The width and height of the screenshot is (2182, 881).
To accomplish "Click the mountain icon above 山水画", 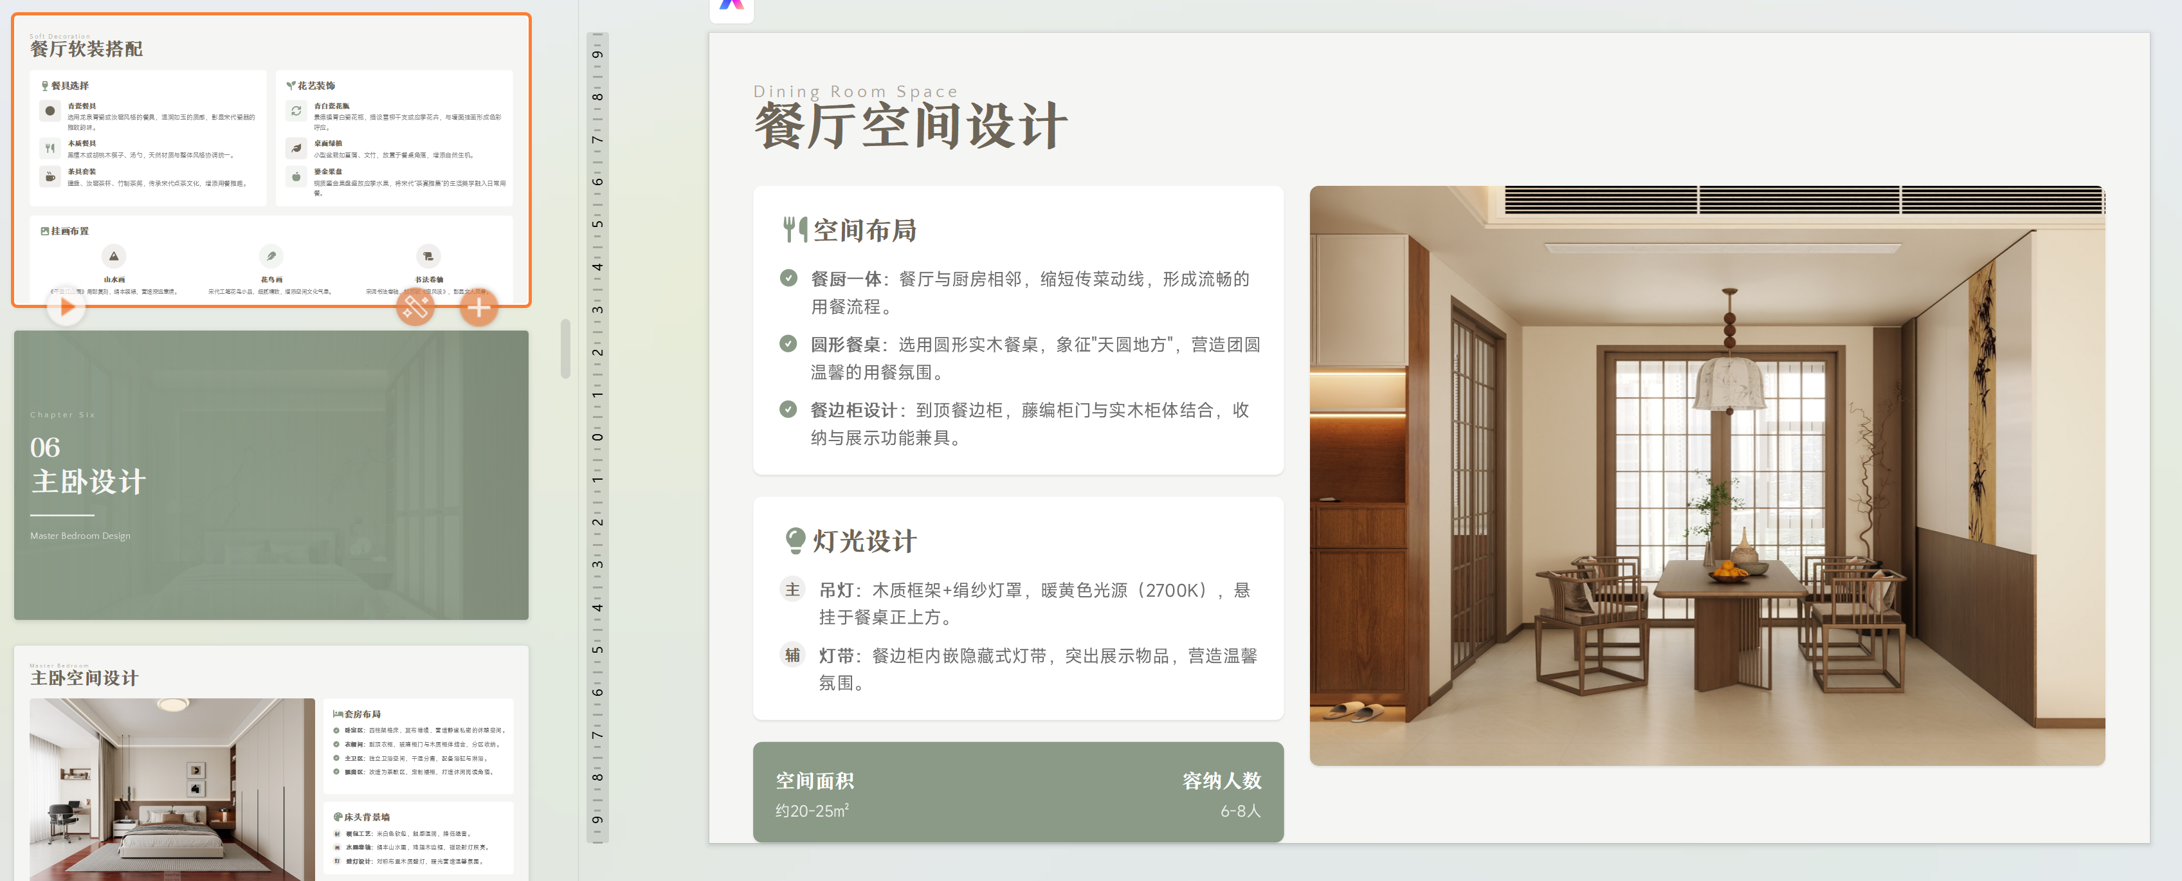I will 114,256.
